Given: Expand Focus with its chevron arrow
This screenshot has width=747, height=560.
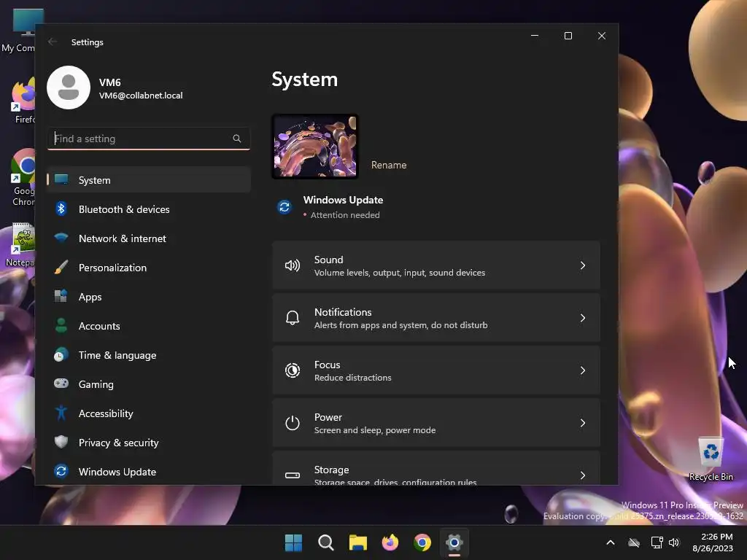Looking at the screenshot, I should [583, 370].
